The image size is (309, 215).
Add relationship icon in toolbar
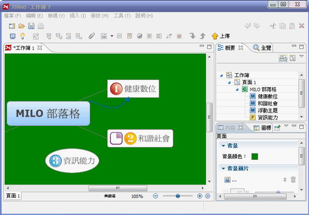click(x=169, y=36)
